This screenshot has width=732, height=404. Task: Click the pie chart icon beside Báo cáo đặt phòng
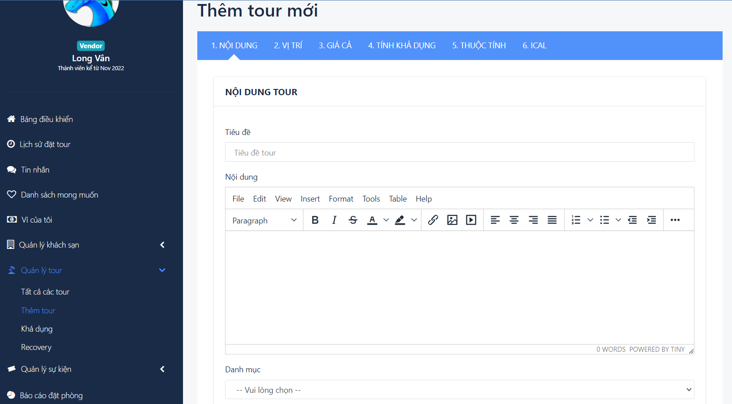[11, 395]
